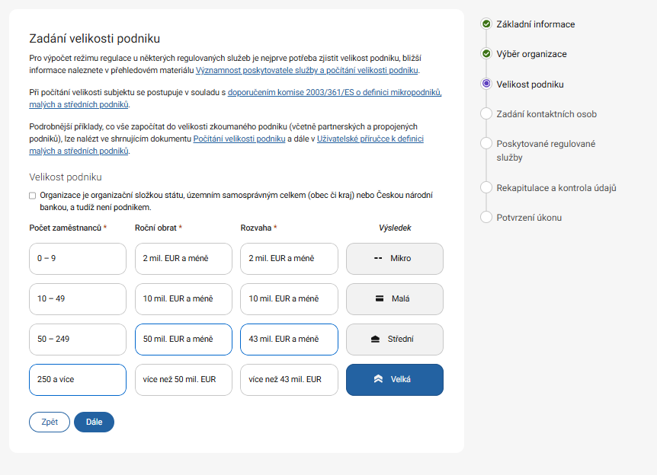657x475 pixels.
Task: Click the purple step marker for Velikost podniku
Action: [486, 84]
